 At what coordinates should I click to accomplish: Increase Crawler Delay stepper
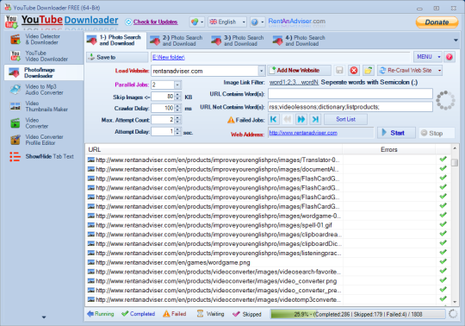click(x=177, y=106)
